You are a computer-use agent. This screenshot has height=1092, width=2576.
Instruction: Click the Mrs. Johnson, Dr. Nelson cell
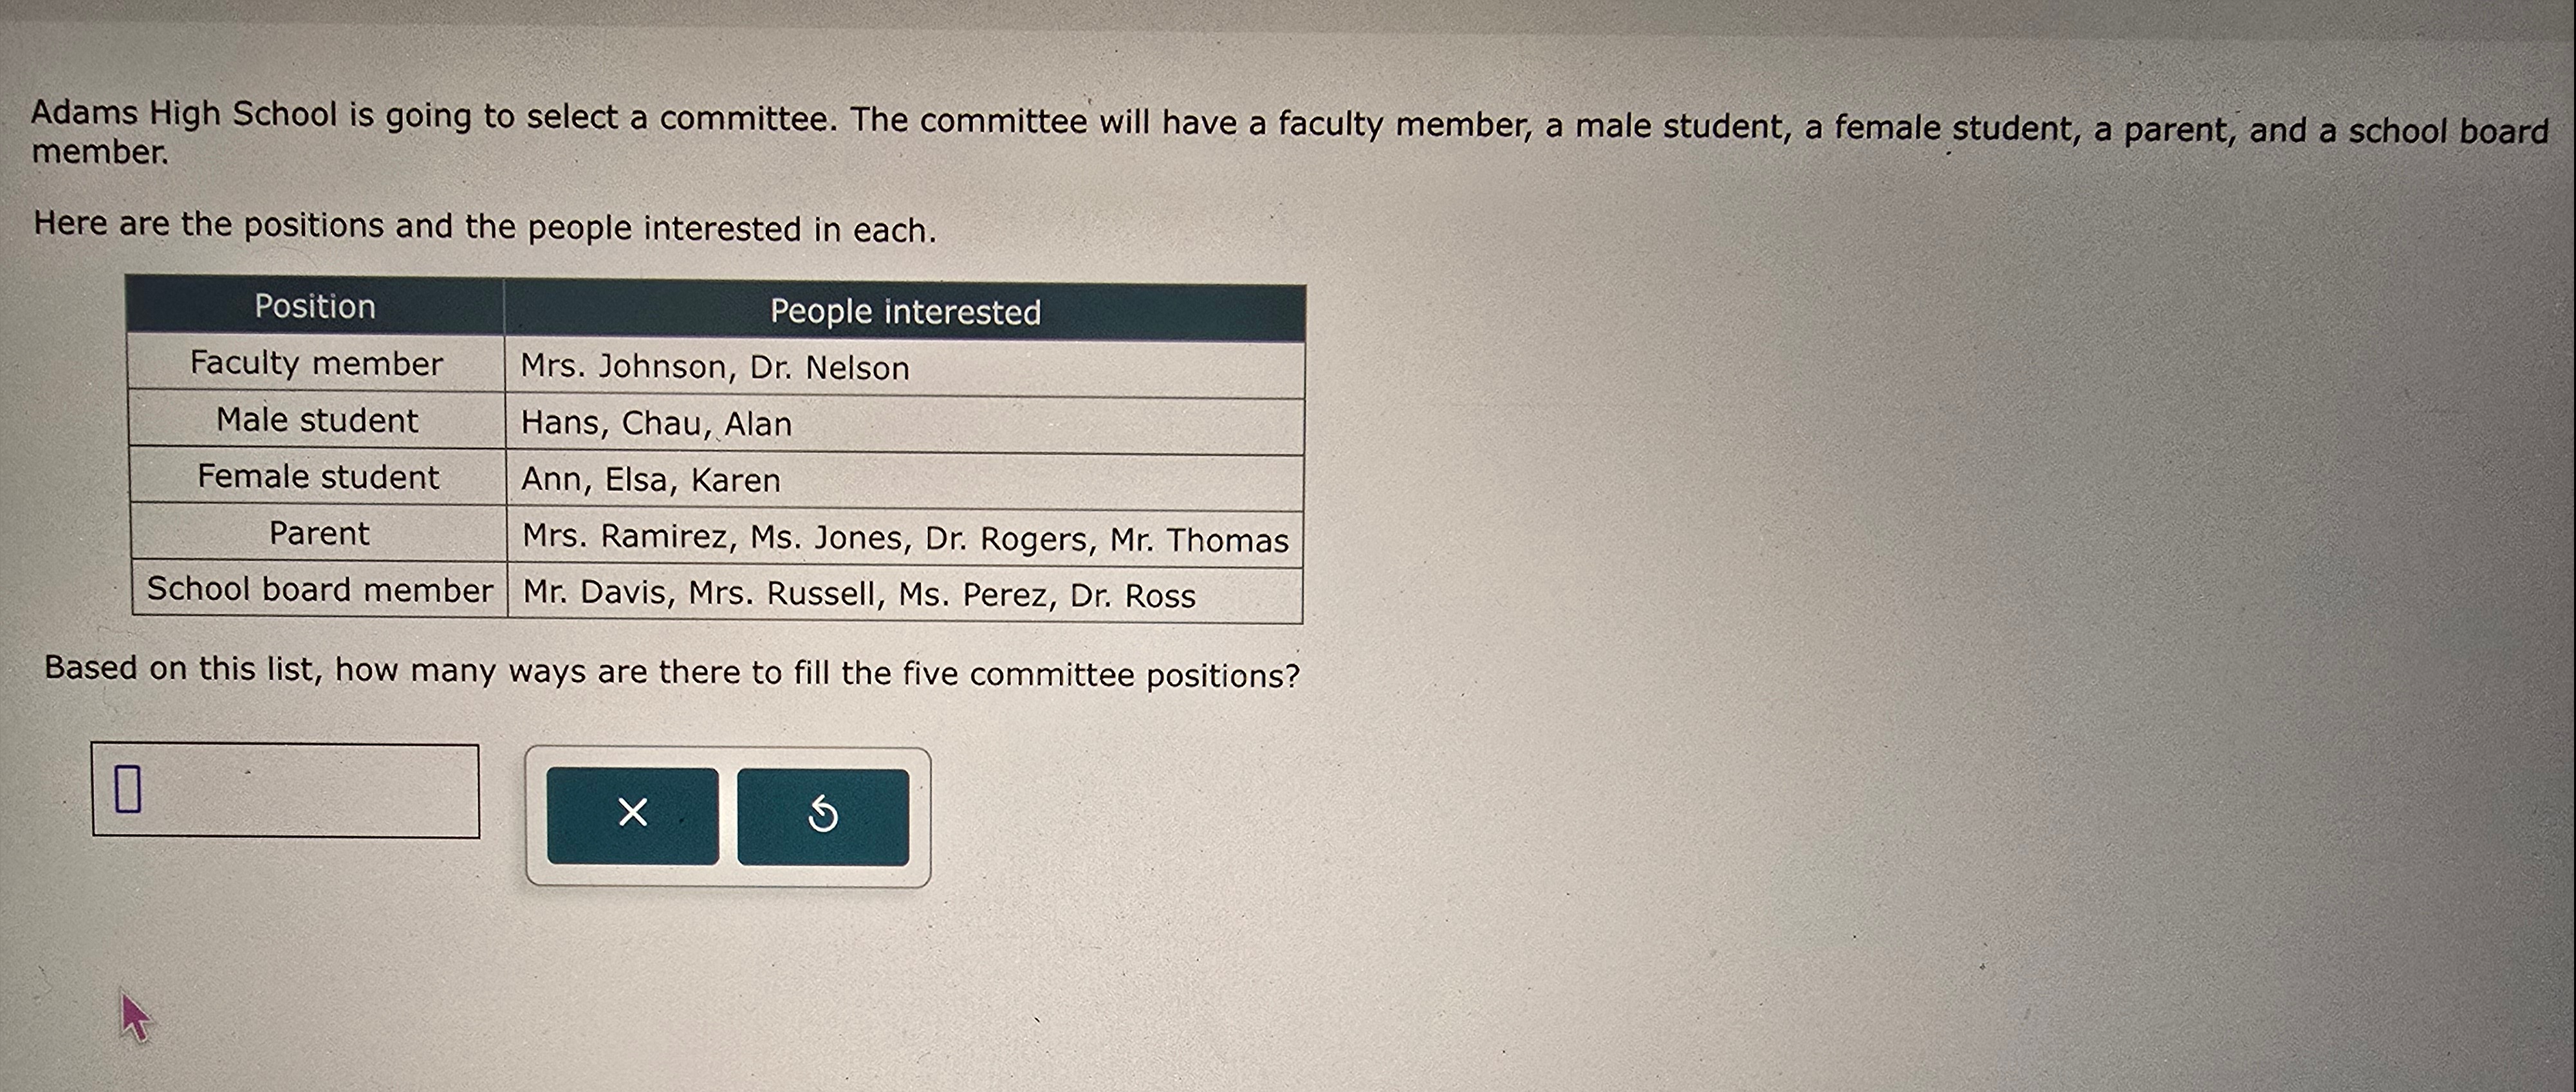coord(905,368)
